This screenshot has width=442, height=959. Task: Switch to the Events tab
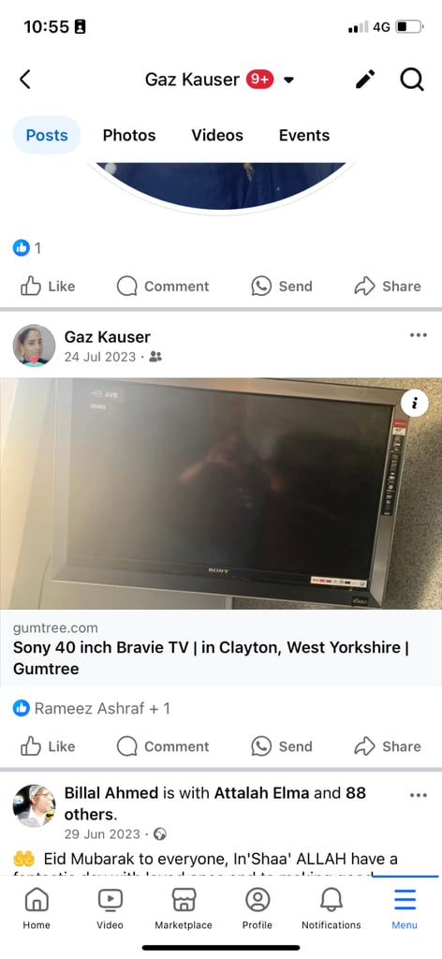[x=303, y=135]
